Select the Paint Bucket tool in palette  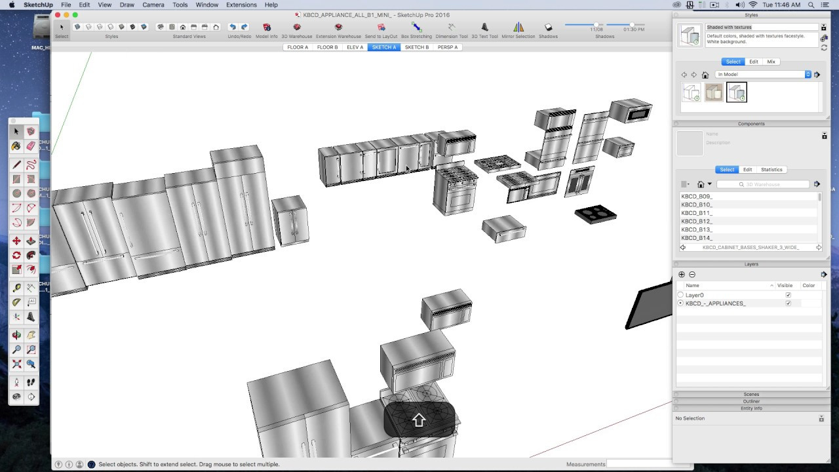[16, 146]
